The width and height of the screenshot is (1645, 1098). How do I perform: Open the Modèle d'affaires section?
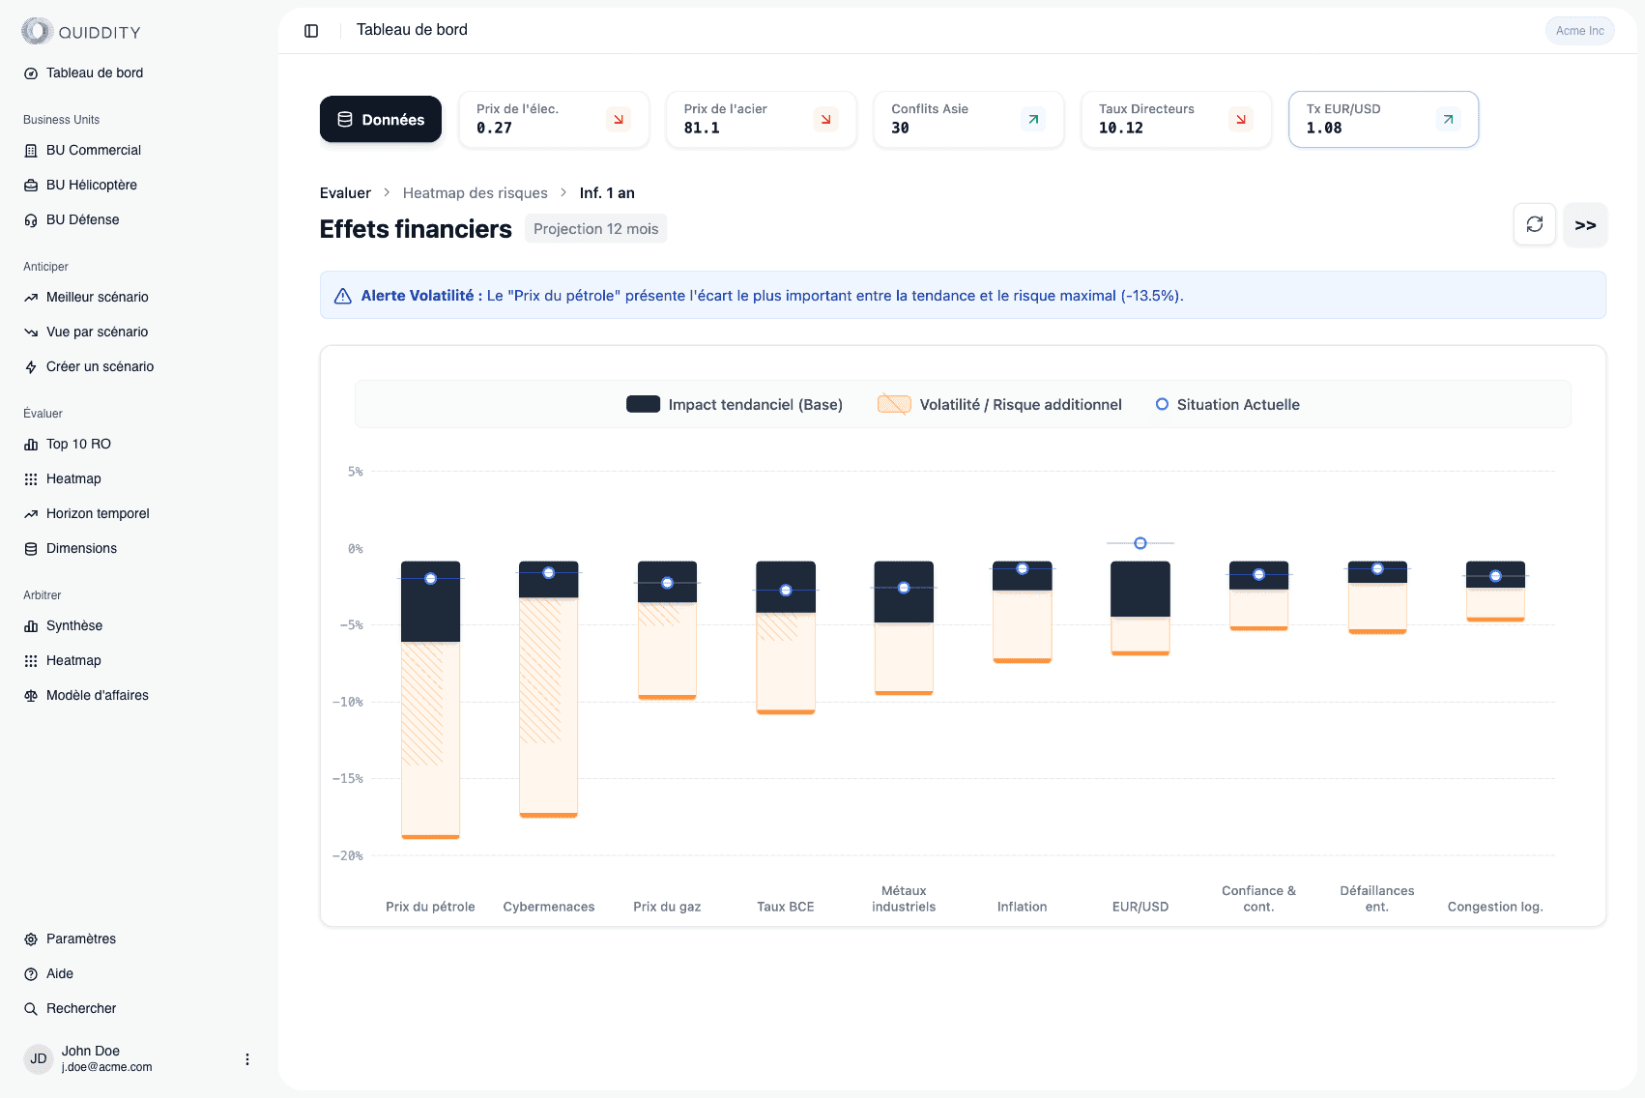97,695
